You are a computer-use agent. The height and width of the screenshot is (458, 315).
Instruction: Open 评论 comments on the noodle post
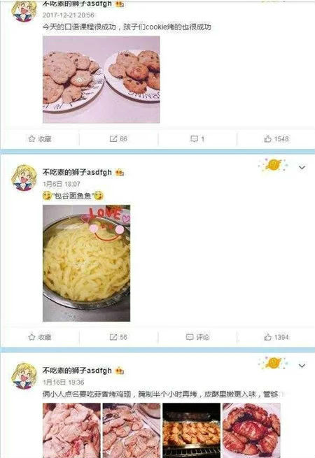tap(197, 337)
